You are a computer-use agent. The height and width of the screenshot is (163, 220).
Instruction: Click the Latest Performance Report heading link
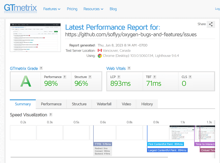pos(113,27)
